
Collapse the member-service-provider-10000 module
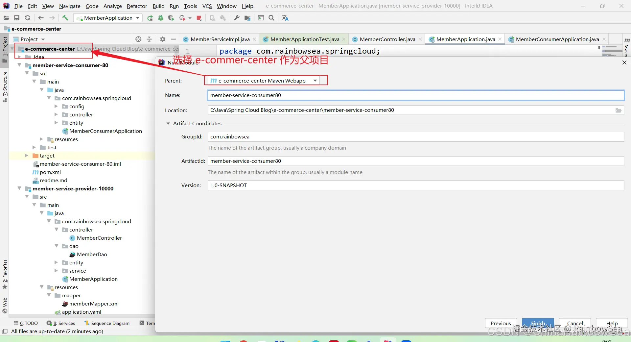click(x=19, y=188)
